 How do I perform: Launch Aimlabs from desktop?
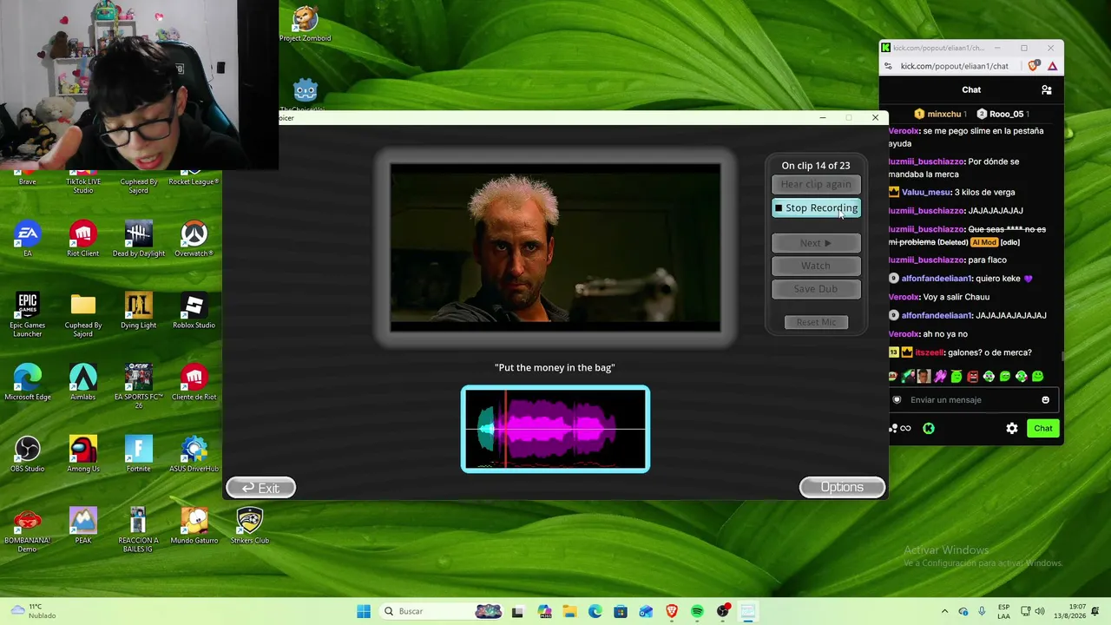tap(83, 382)
